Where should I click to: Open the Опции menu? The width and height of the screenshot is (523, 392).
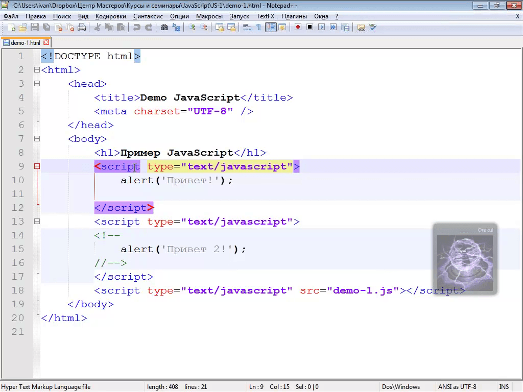coord(179,16)
